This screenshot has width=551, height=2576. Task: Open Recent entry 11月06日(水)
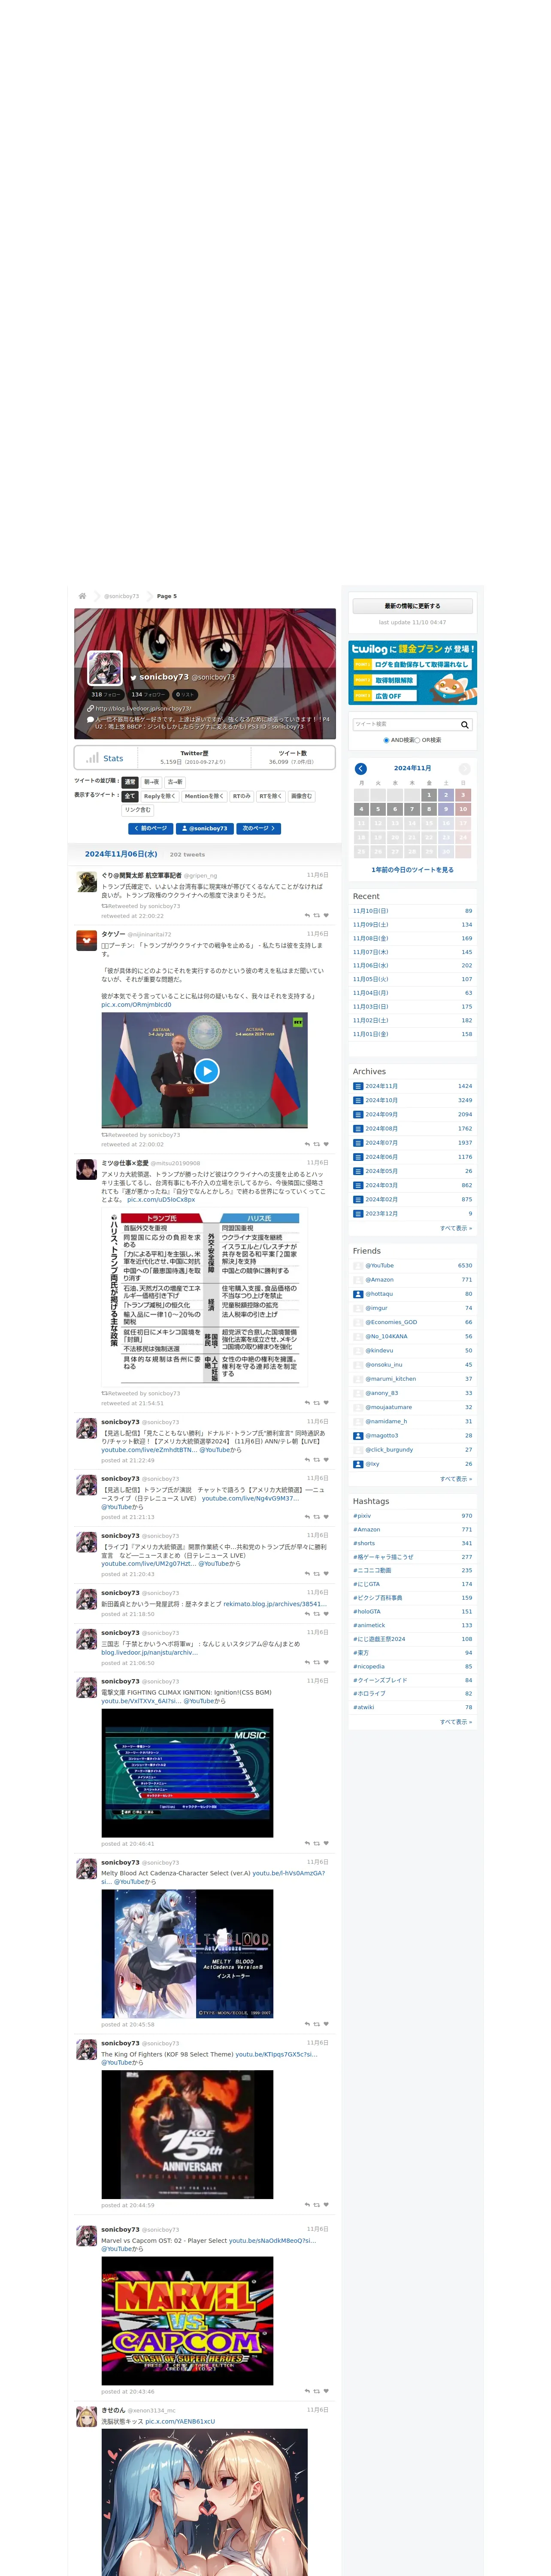[x=371, y=966]
